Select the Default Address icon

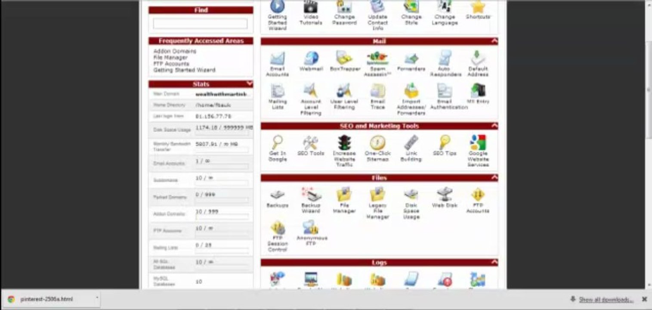coord(478,58)
